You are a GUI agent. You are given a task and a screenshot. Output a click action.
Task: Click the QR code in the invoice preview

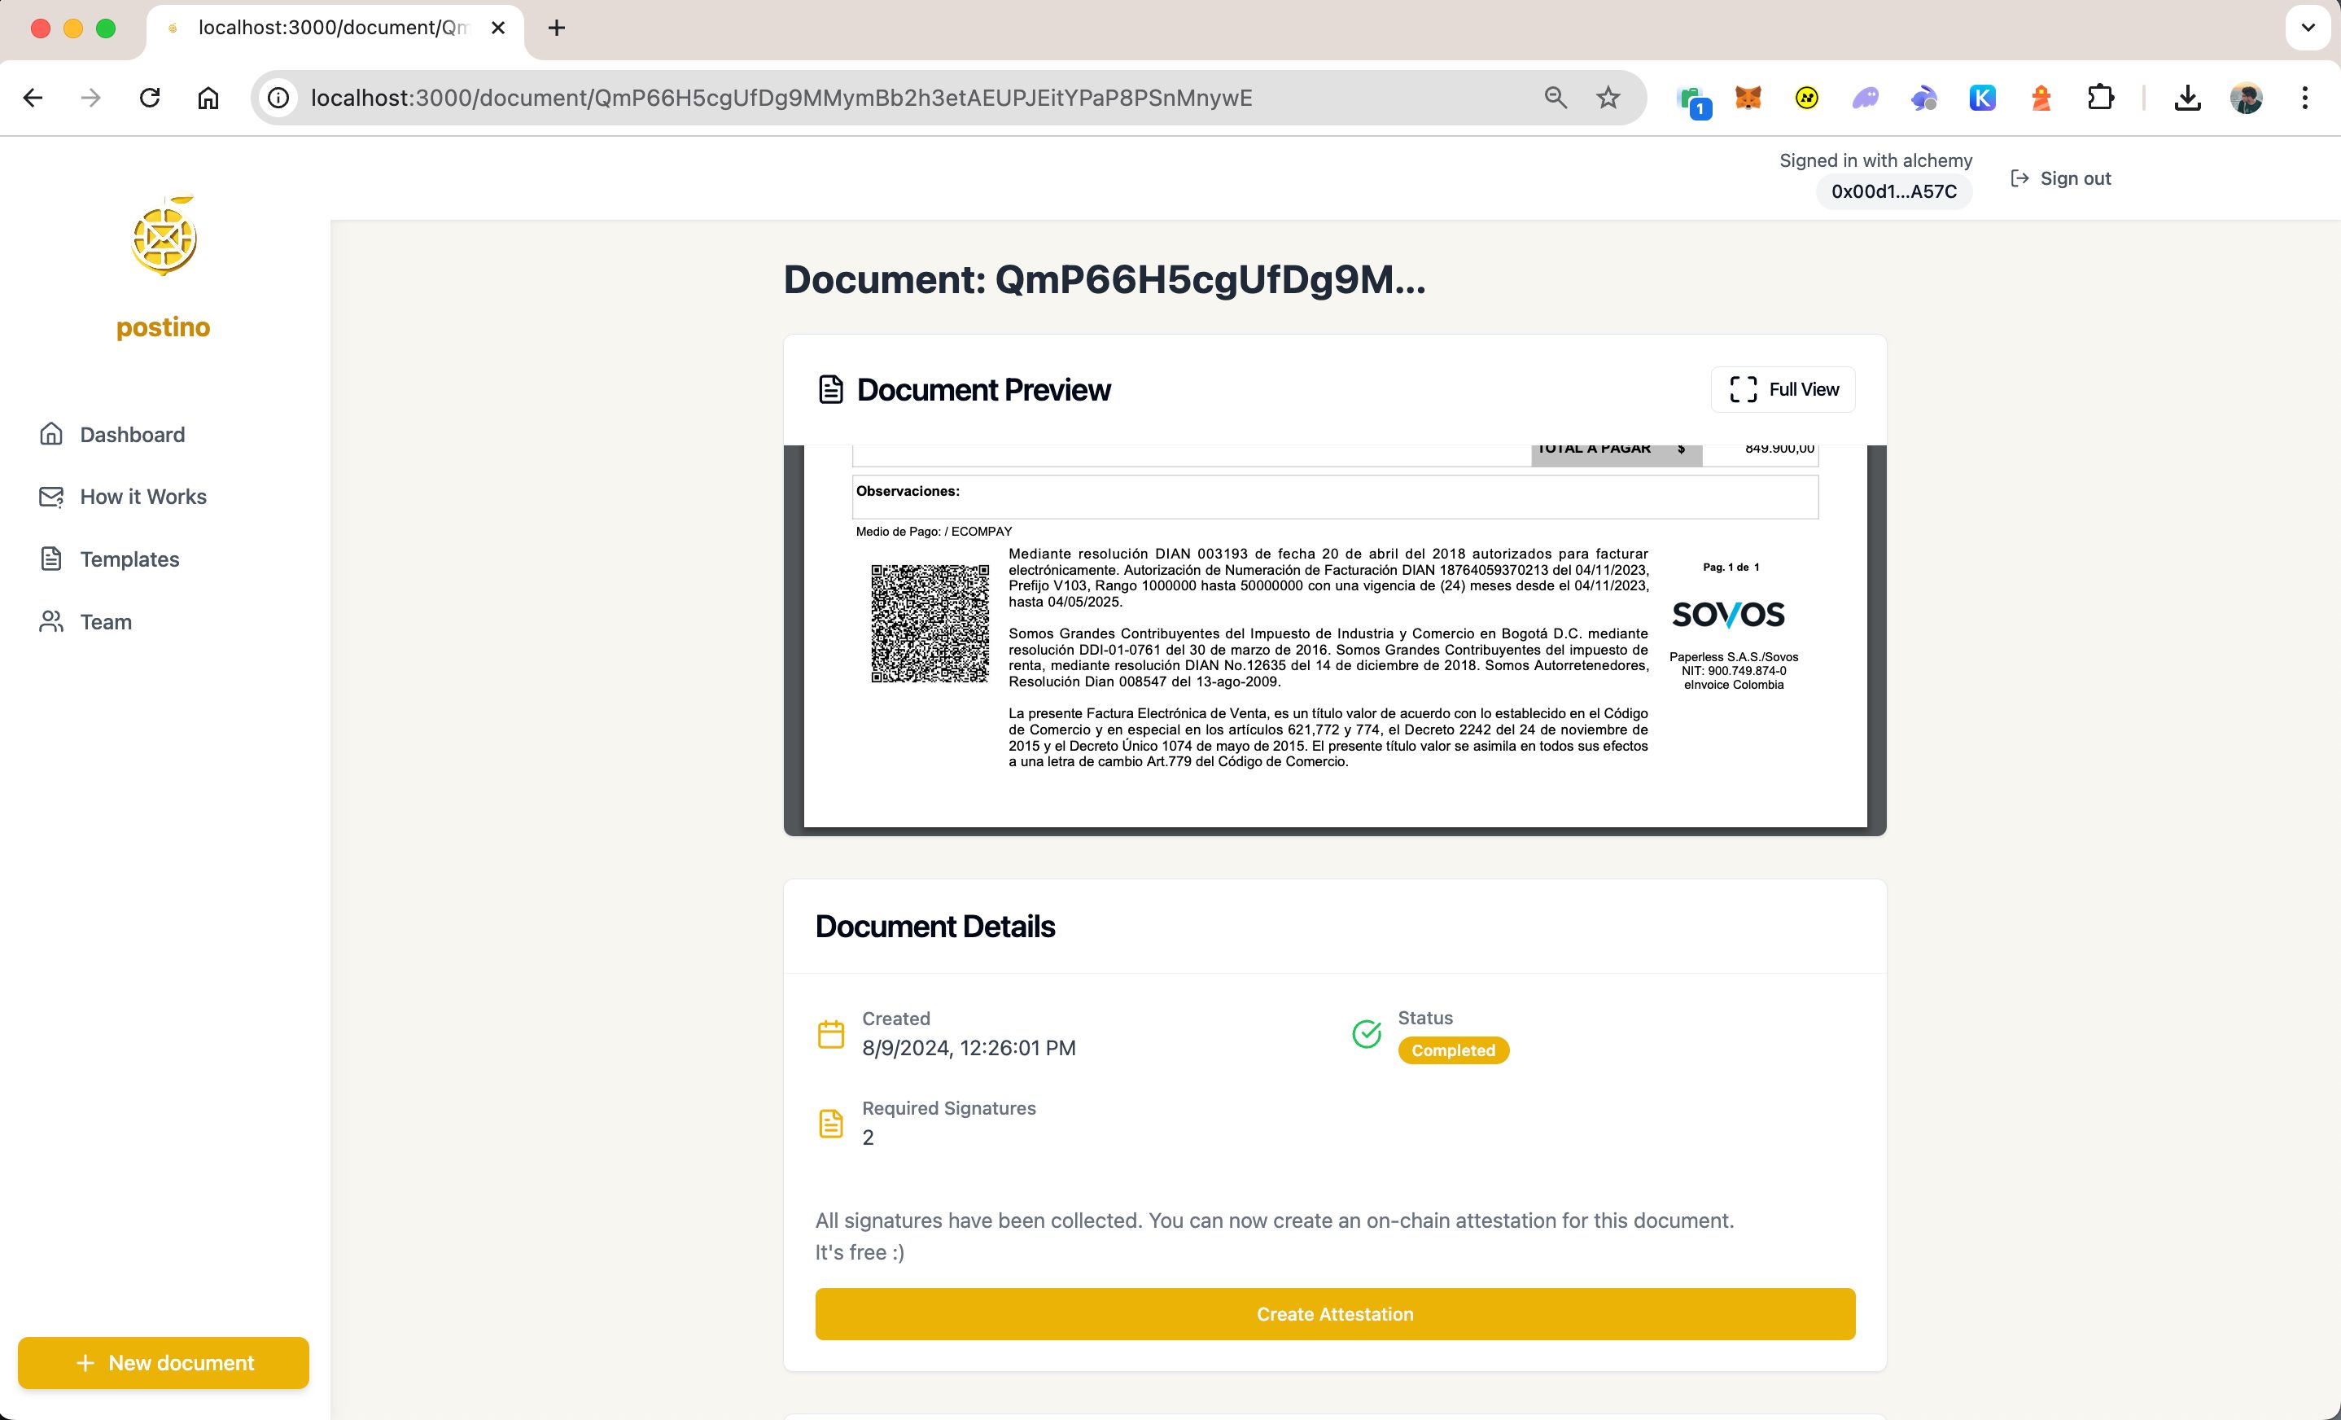pyautogui.click(x=930, y=624)
